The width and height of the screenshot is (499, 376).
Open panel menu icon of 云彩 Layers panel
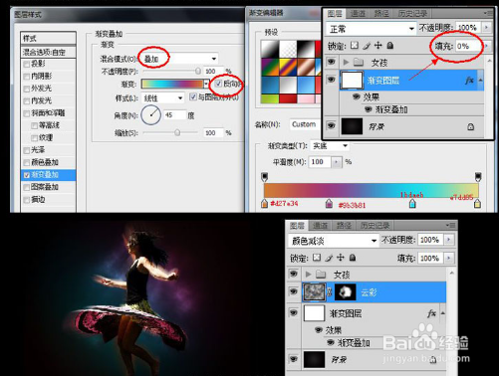click(x=451, y=226)
